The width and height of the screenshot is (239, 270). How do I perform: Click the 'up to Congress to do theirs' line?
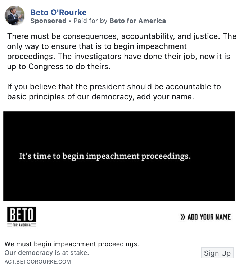tap(59, 67)
